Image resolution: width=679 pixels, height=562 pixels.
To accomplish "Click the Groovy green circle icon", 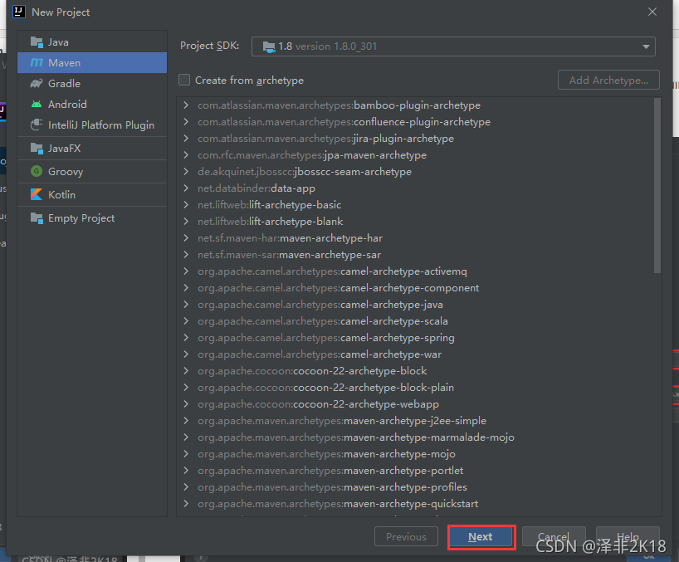I will point(37,172).
